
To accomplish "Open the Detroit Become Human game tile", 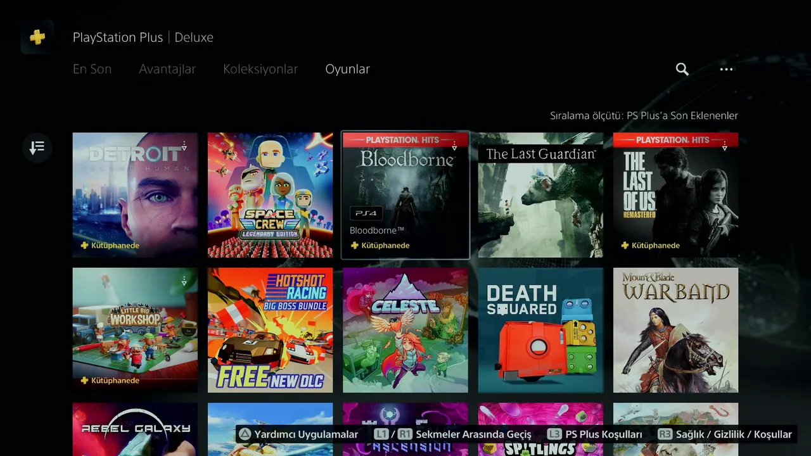I will (x=135, y=195).
